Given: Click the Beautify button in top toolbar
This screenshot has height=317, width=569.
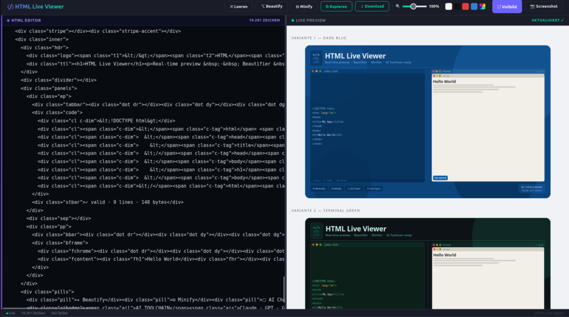Looking at the screenshot, I should tap(271, 7).
